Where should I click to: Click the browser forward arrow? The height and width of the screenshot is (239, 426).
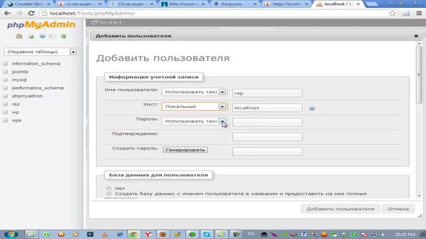pos(19,13)
